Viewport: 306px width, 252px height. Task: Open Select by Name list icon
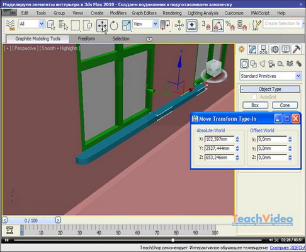[63, 25]
